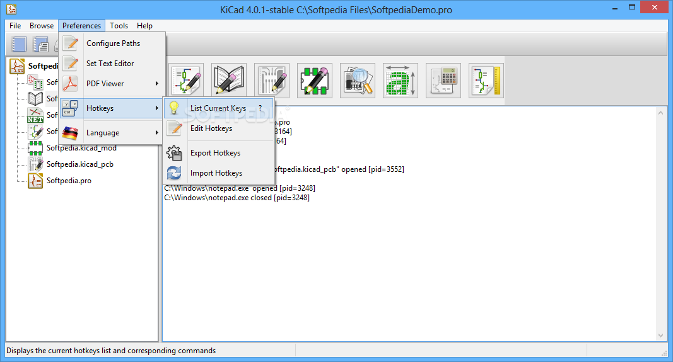Viewport: 673px width, 362px height.
Task: Click the pencil icon beside Edit Hotkeys
Action: [175, 128]
